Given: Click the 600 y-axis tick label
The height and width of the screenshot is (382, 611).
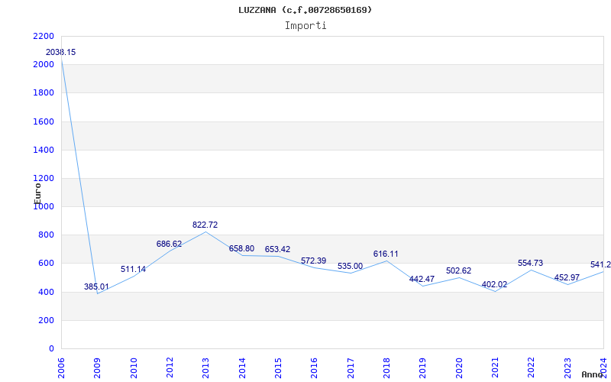Looking at the screenshot, I should pos(46,264).
